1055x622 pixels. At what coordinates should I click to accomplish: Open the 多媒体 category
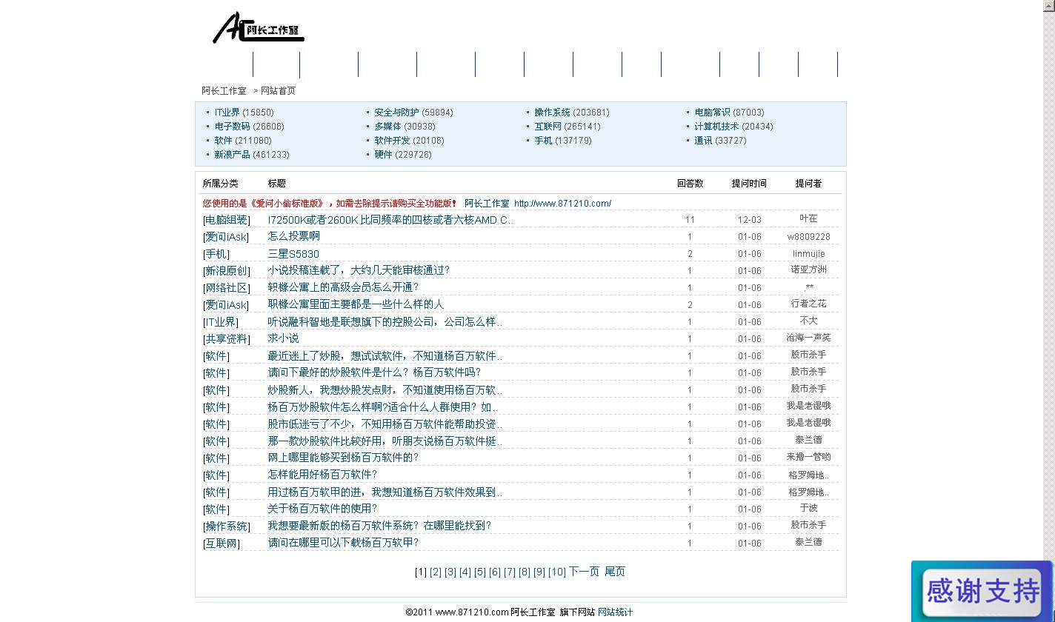(x=387, y=127)
